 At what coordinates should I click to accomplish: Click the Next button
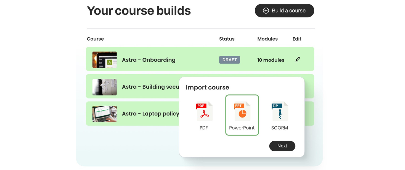pos(282,146)
